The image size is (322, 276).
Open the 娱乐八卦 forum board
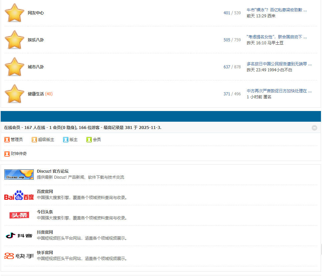(36, 40)
